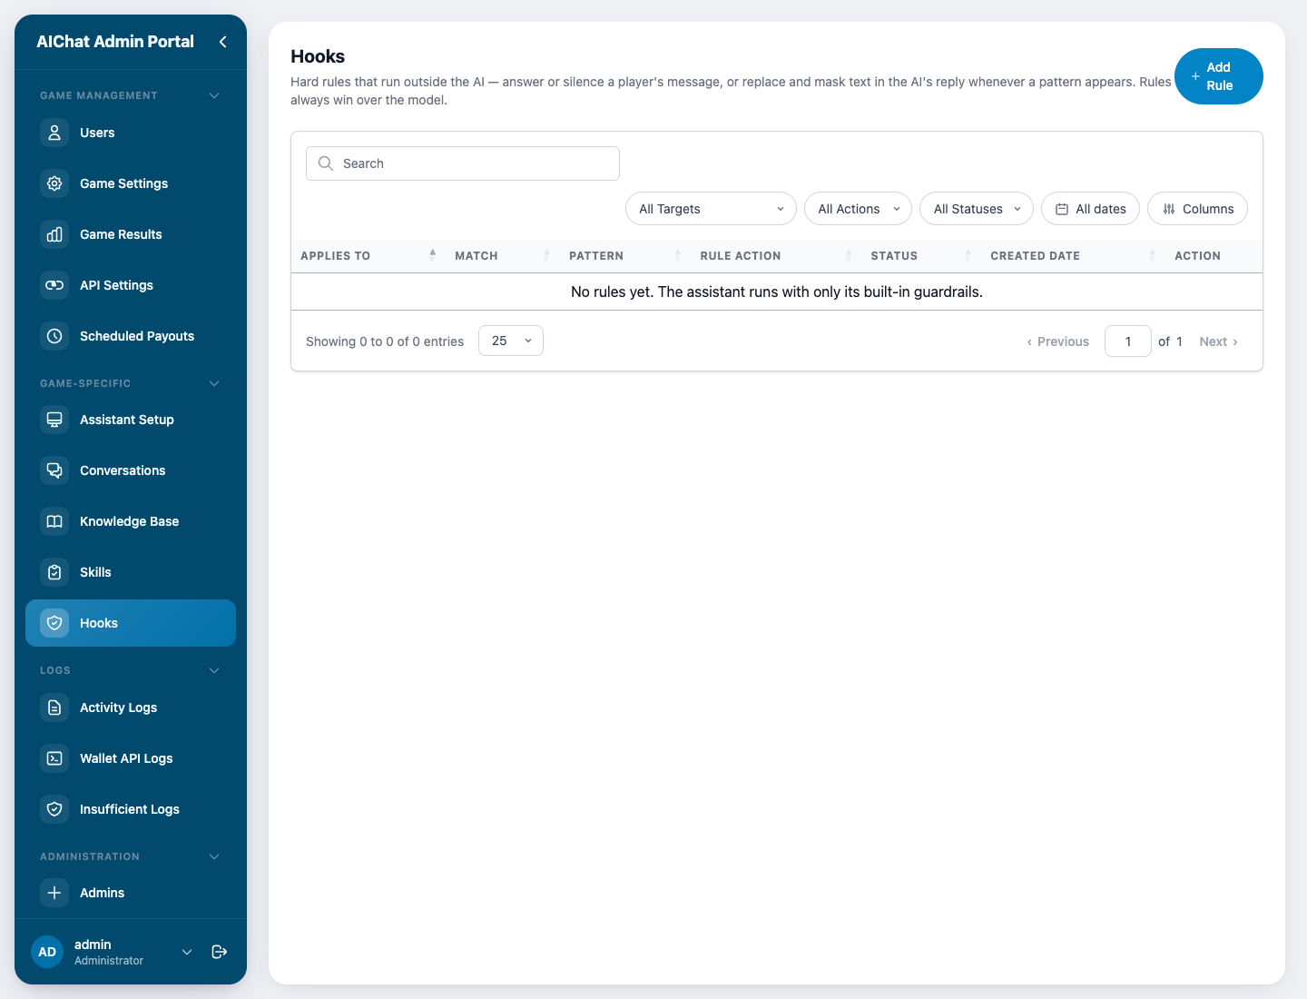Collapse the Game-Specific section
Screen dimensions: 1307x999
point(214,383)
